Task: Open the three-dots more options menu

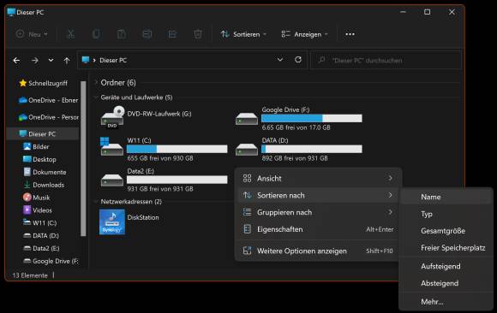Action: tap(350, 34)
